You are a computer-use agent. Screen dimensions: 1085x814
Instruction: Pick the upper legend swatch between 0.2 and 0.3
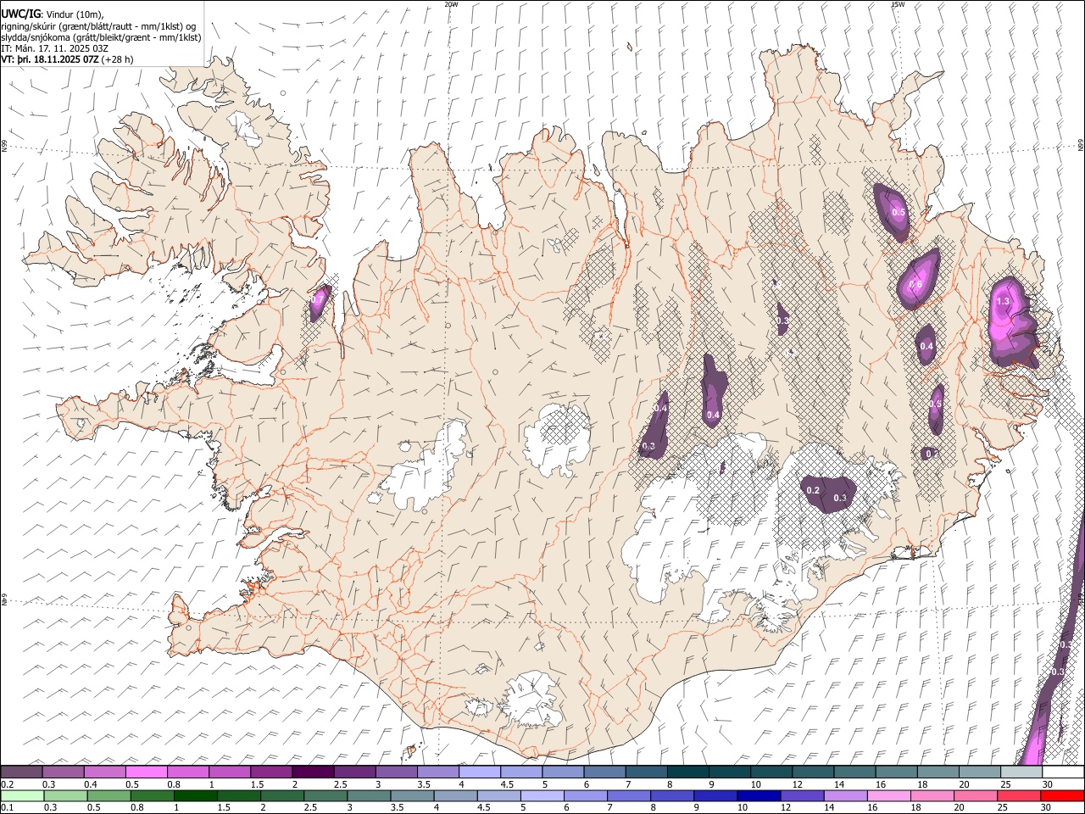(21, 772)
